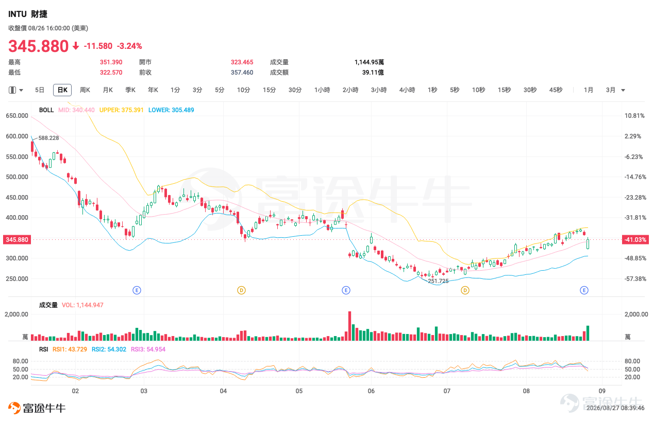Click the 富途牛牛 logo at bottom left
The width and height of the screenshot is (653, 422).
pyautogui.click(x=37, y=408)
